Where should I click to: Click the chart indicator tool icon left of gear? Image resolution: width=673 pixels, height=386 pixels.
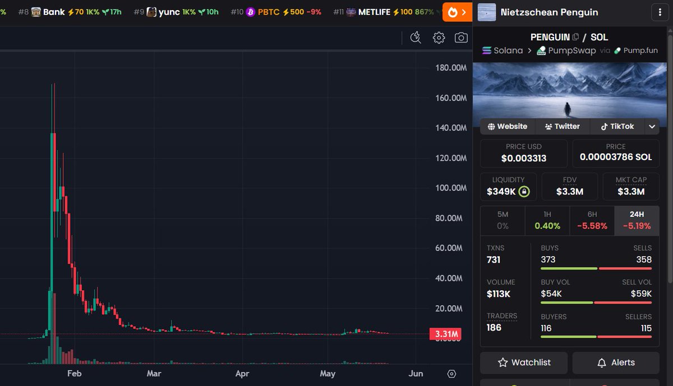(x=416, y=38)
